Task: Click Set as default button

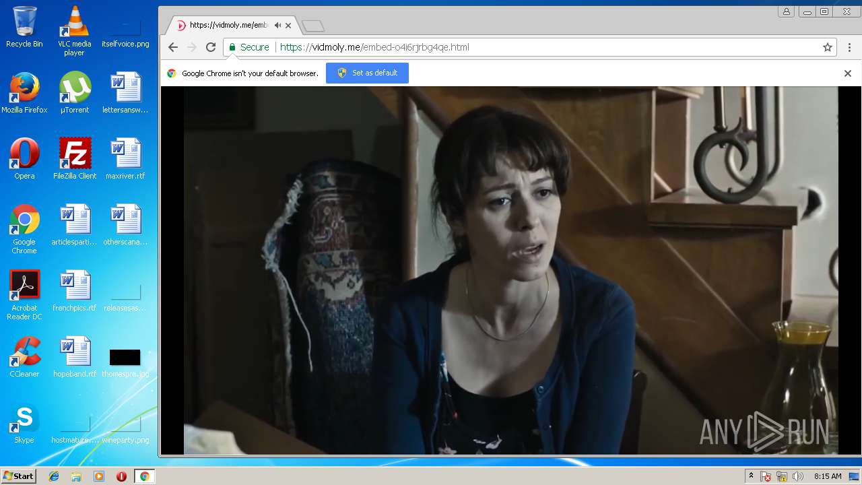Action: (367, 73)
